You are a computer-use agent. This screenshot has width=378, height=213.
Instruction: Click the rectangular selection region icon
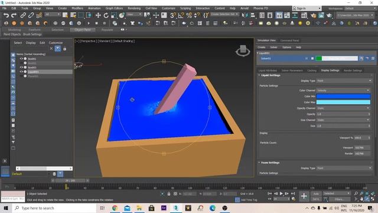(x=81, y=15)
